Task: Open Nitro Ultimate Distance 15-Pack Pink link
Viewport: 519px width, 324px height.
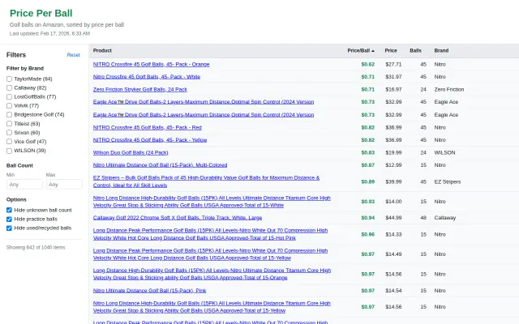Action: click(149, 291)
